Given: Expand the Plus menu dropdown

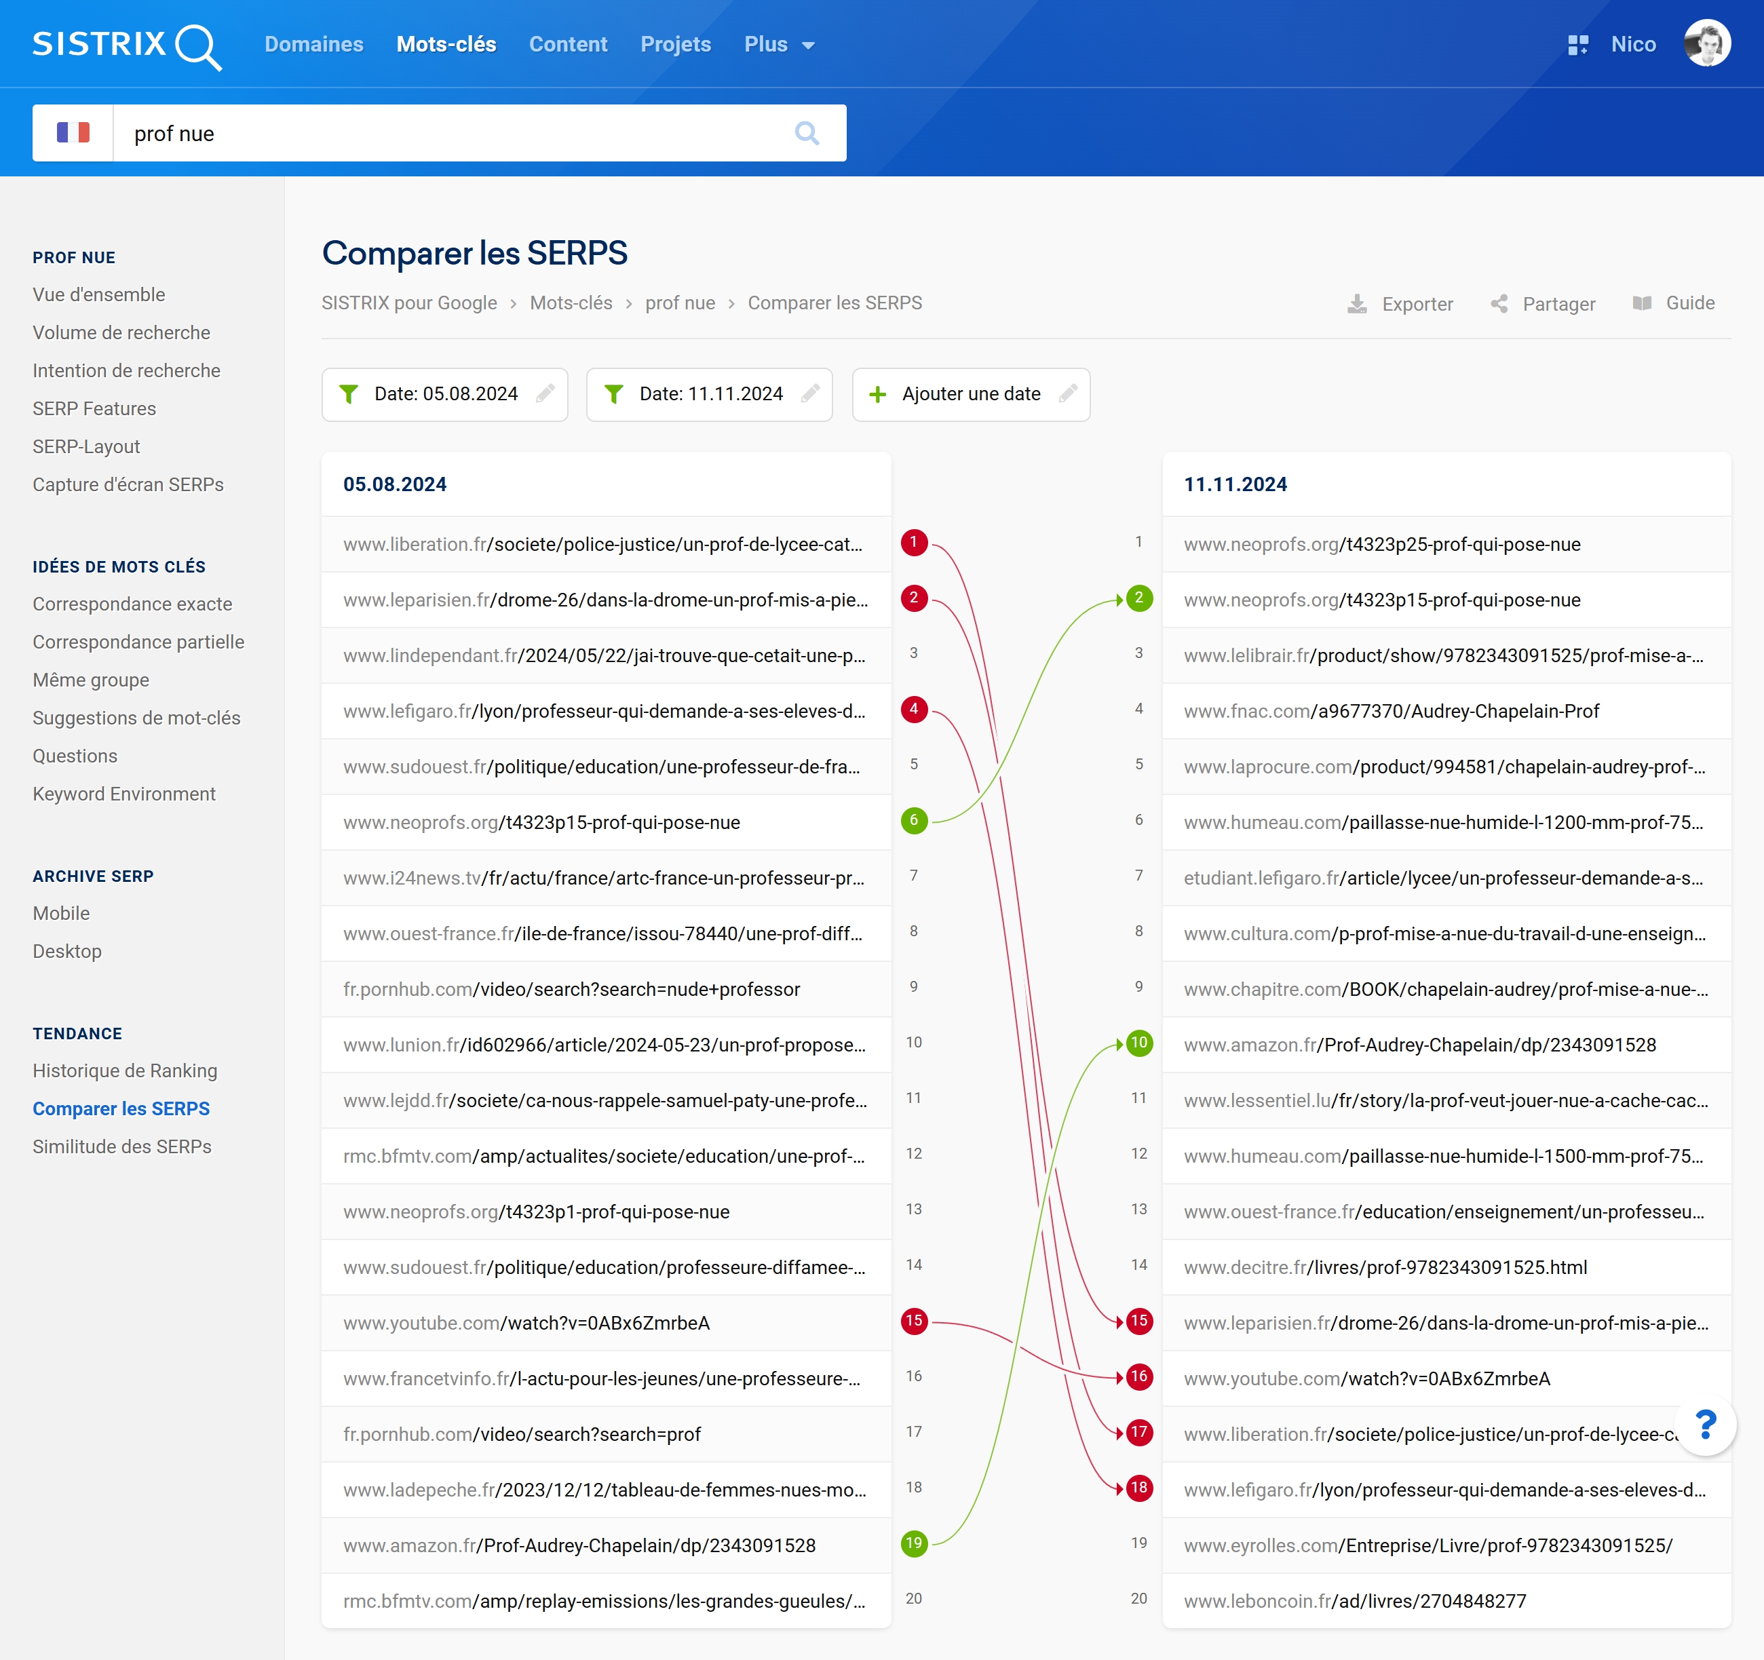Looking at the screenshot, I should (779, 44).
